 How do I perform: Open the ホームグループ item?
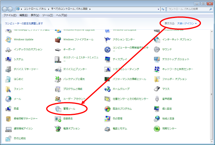tap(117, 89)
